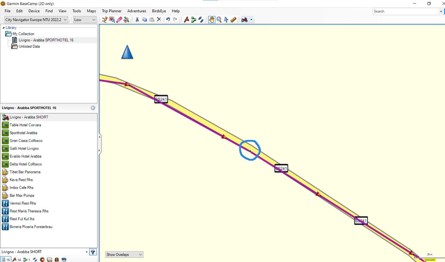Viewport: 445px width, 262px height.
Task: Open the Trip Planner menu
Action: (112, 11)
